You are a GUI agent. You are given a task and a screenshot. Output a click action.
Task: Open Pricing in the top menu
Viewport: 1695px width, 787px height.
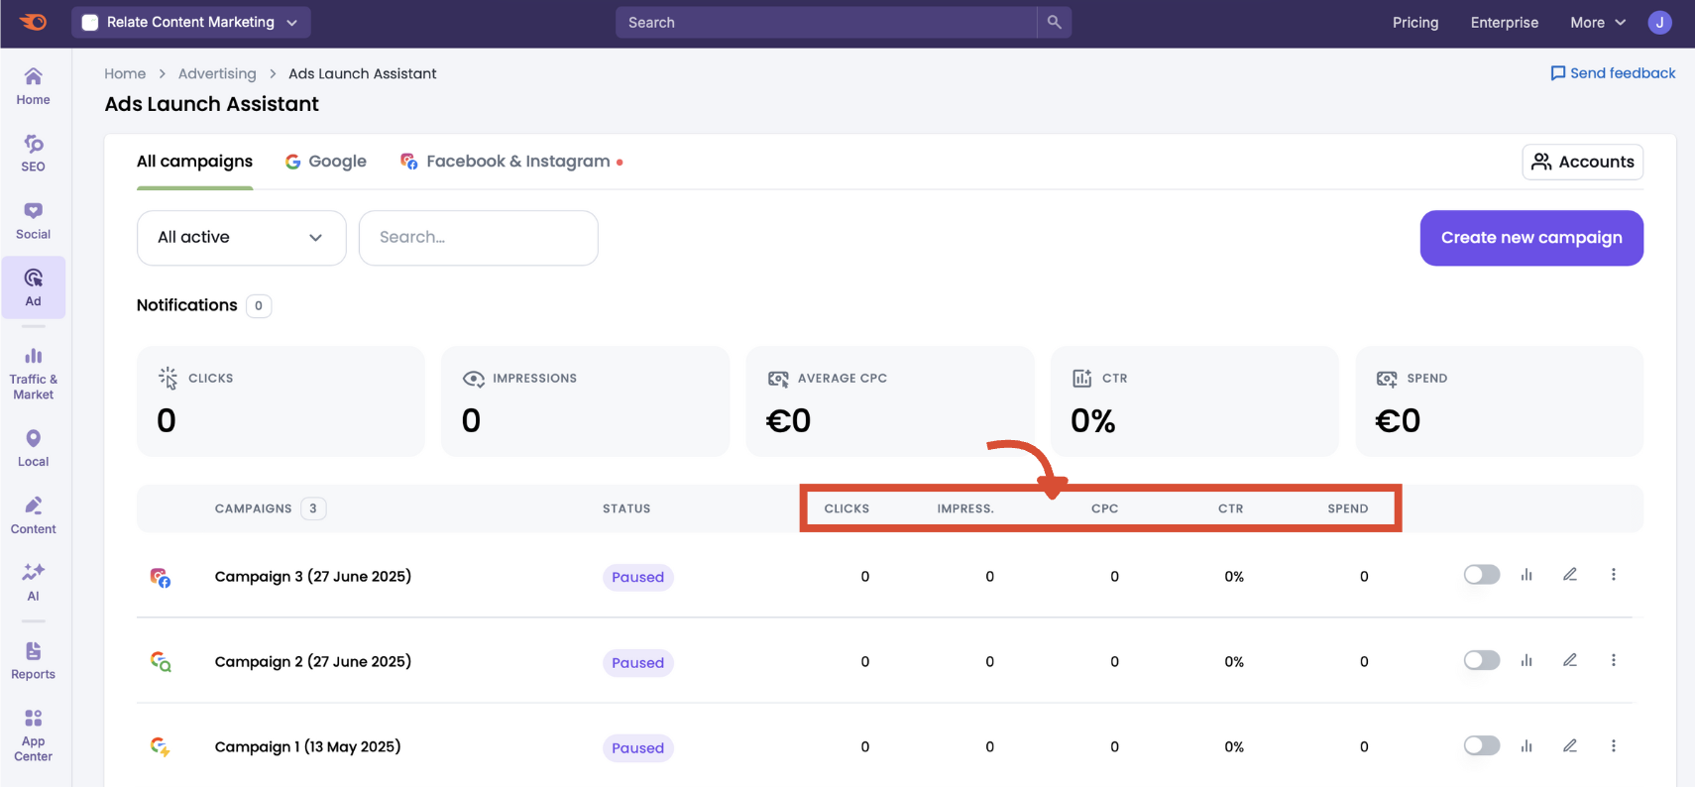pos(1415,22)
